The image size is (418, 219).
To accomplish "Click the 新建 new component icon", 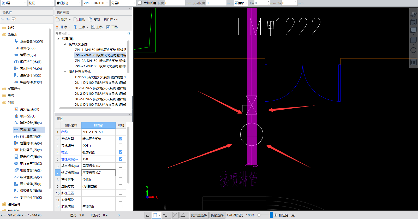I will click(x=58, y=20).
